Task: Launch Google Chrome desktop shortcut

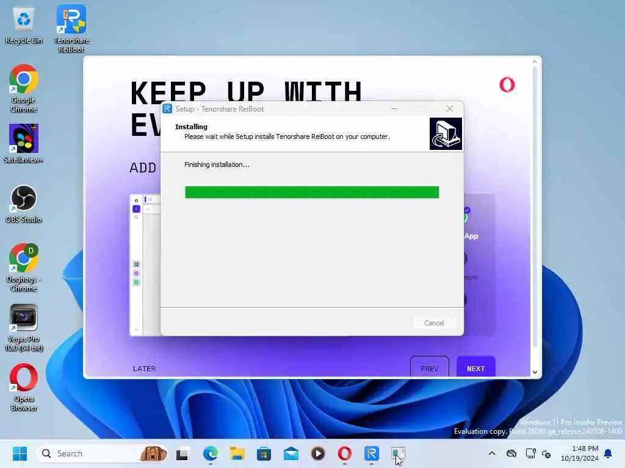Action: pyautogui.click(x=24, y=88)
